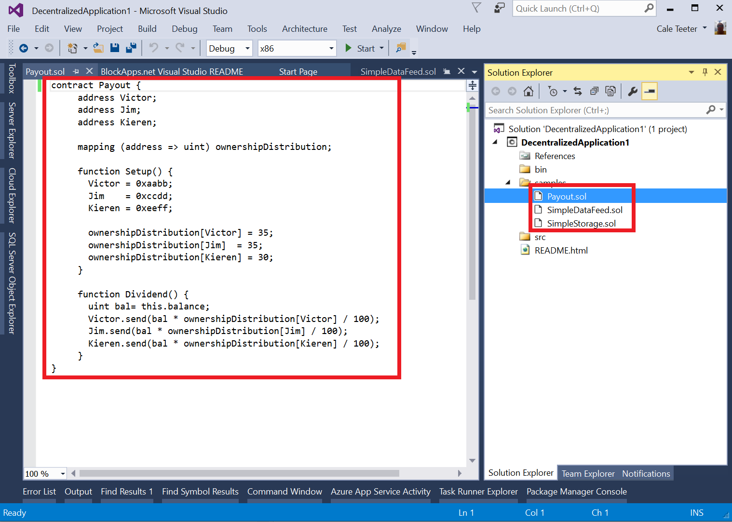Open the Package Manager Console tab
Image resolution: width=732 pixels, height=522 pixels.
click(577, 492)
